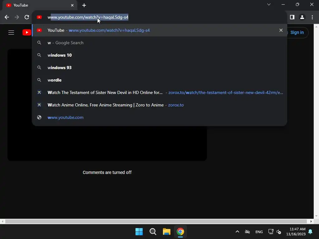Go back using the browser back arrow
Screen dimensions: 319x239
pyautogui.click(x=7, y=17)
